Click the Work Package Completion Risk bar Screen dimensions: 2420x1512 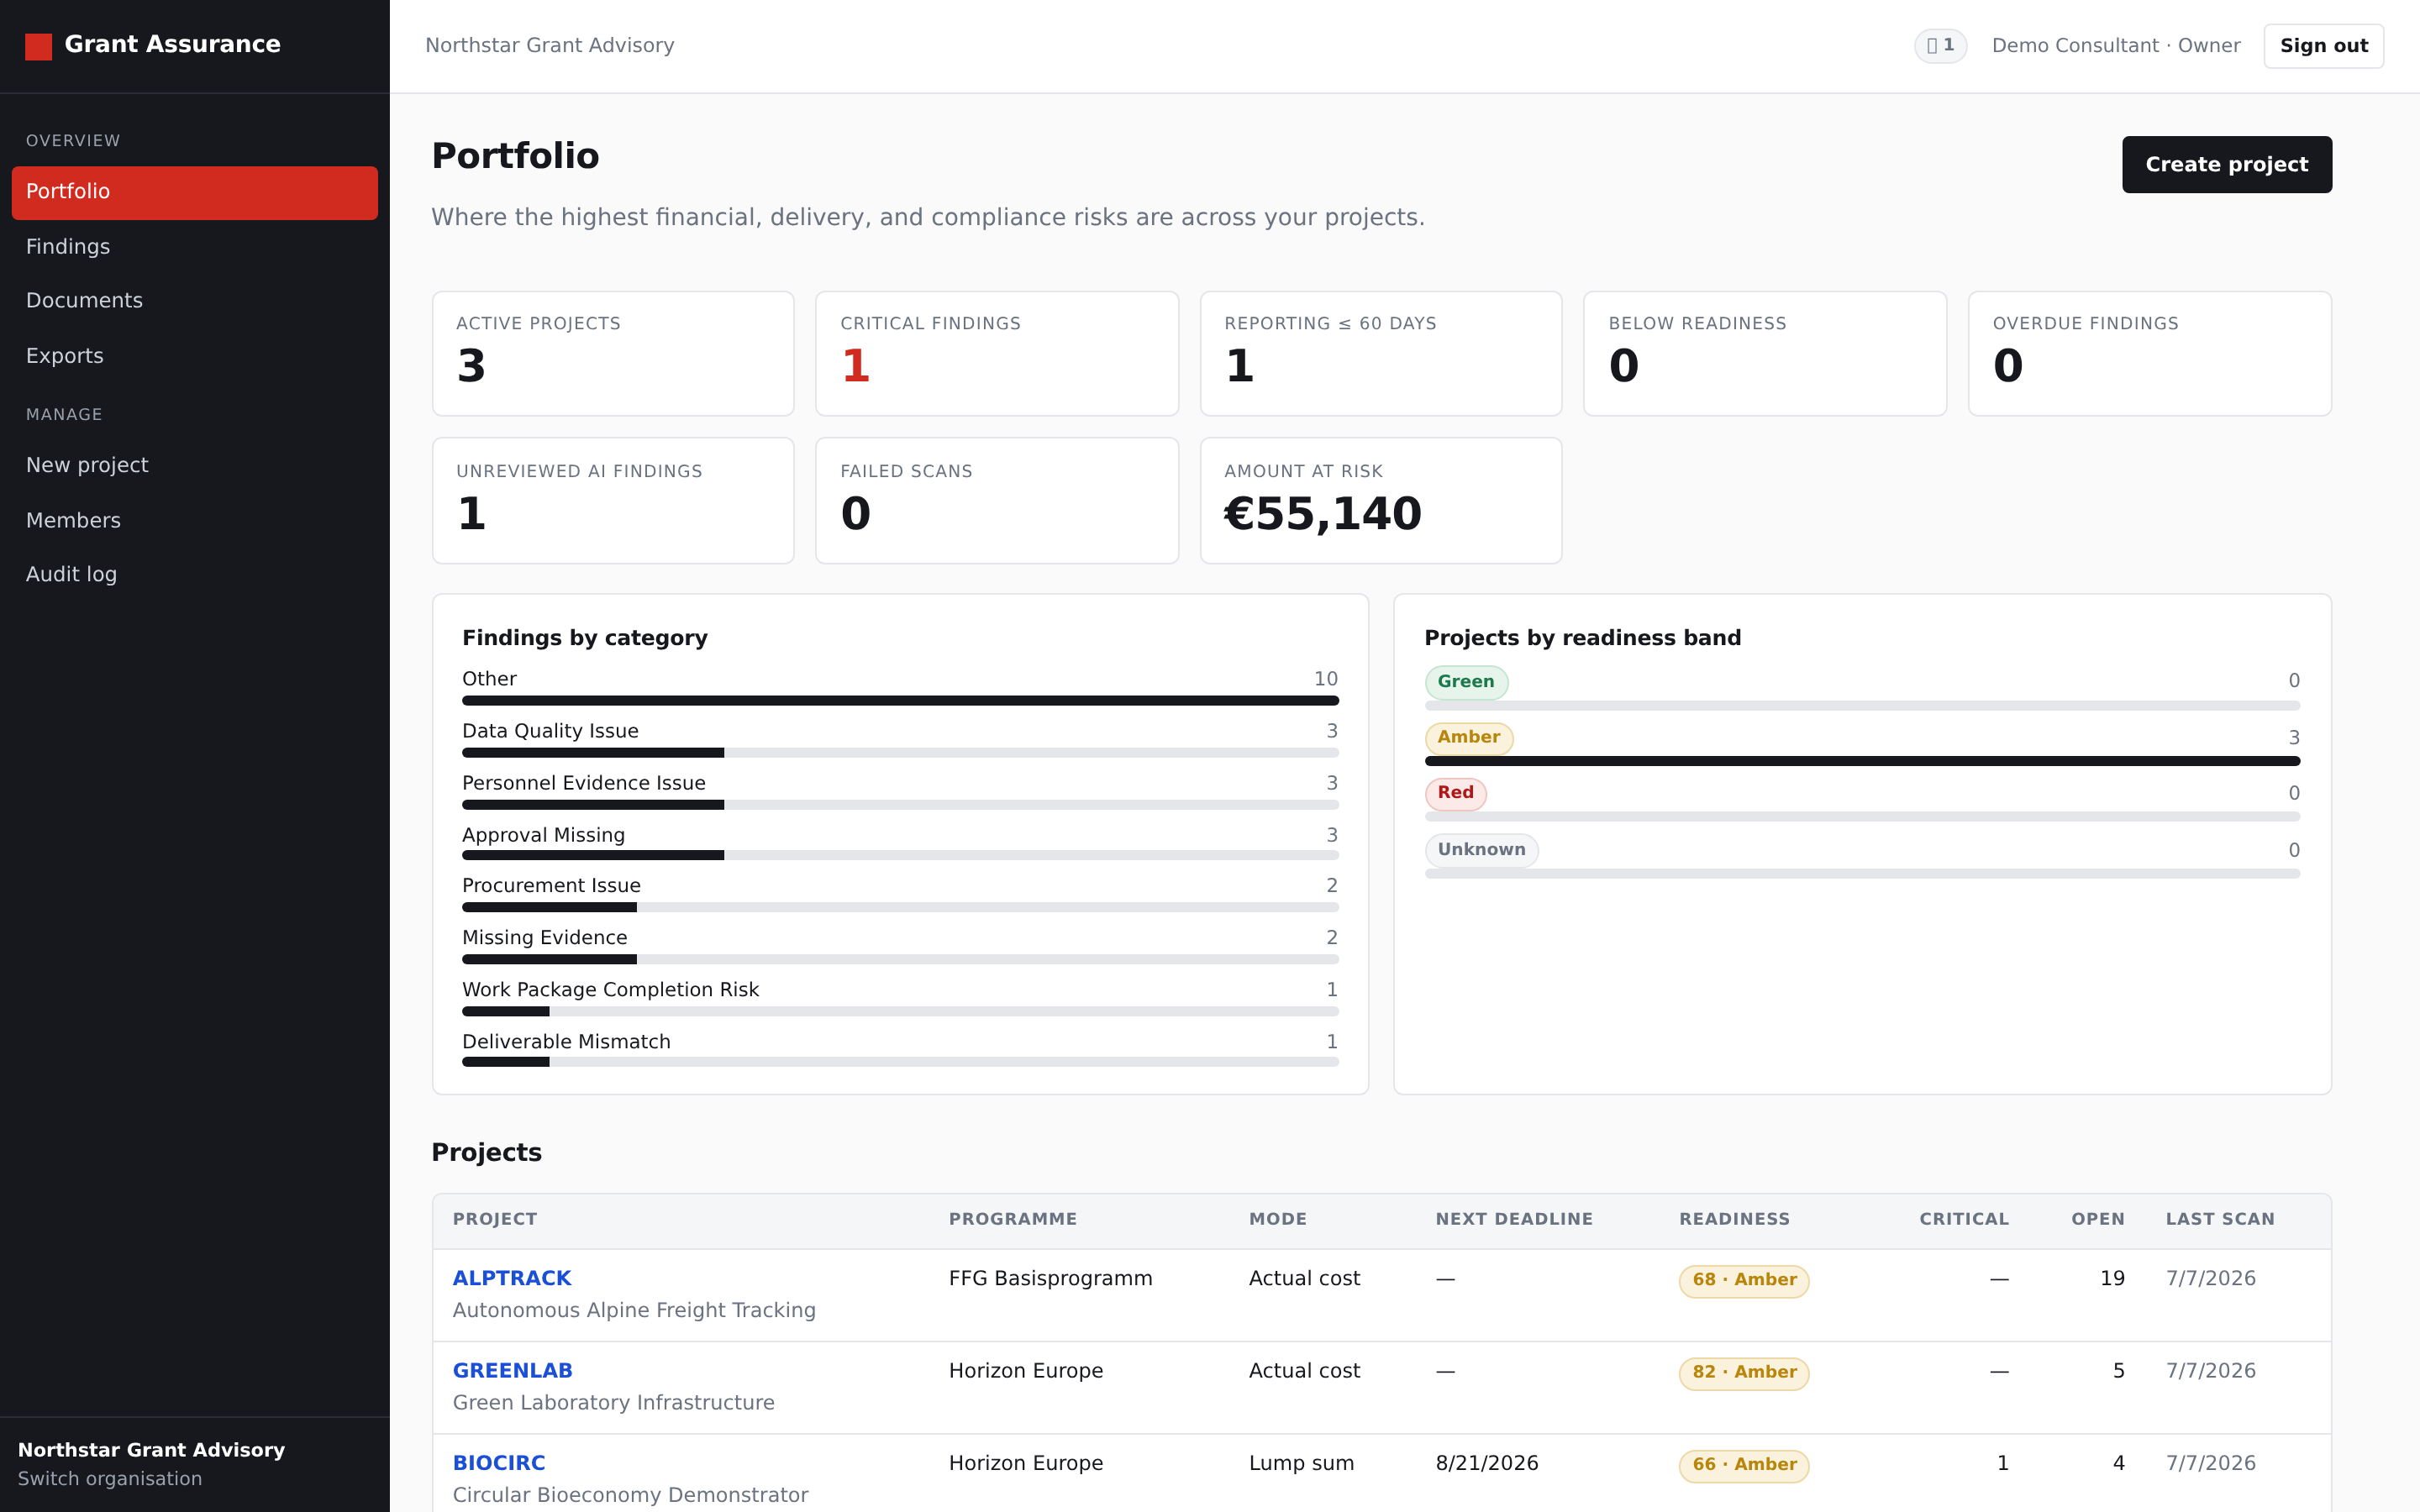click(x=900, y=1012)
